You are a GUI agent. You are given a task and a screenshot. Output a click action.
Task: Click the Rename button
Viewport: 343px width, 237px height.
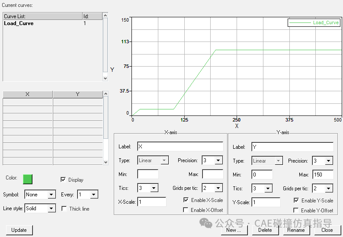[x=296, y=230]
